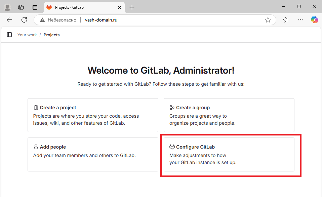Click the Projects breadcrumb

click(x=51, y=35)
